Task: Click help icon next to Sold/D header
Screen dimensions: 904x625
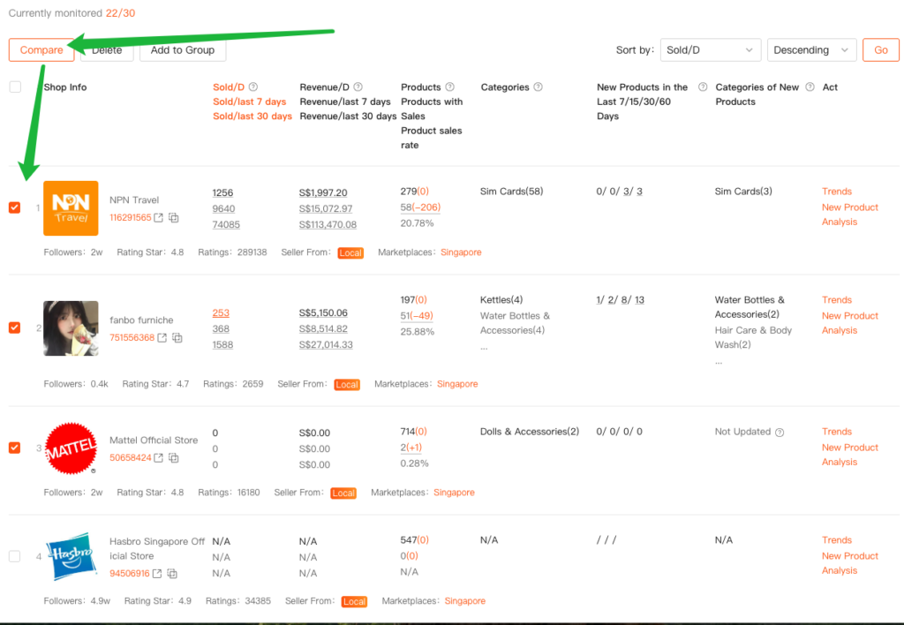Action: 253,87
